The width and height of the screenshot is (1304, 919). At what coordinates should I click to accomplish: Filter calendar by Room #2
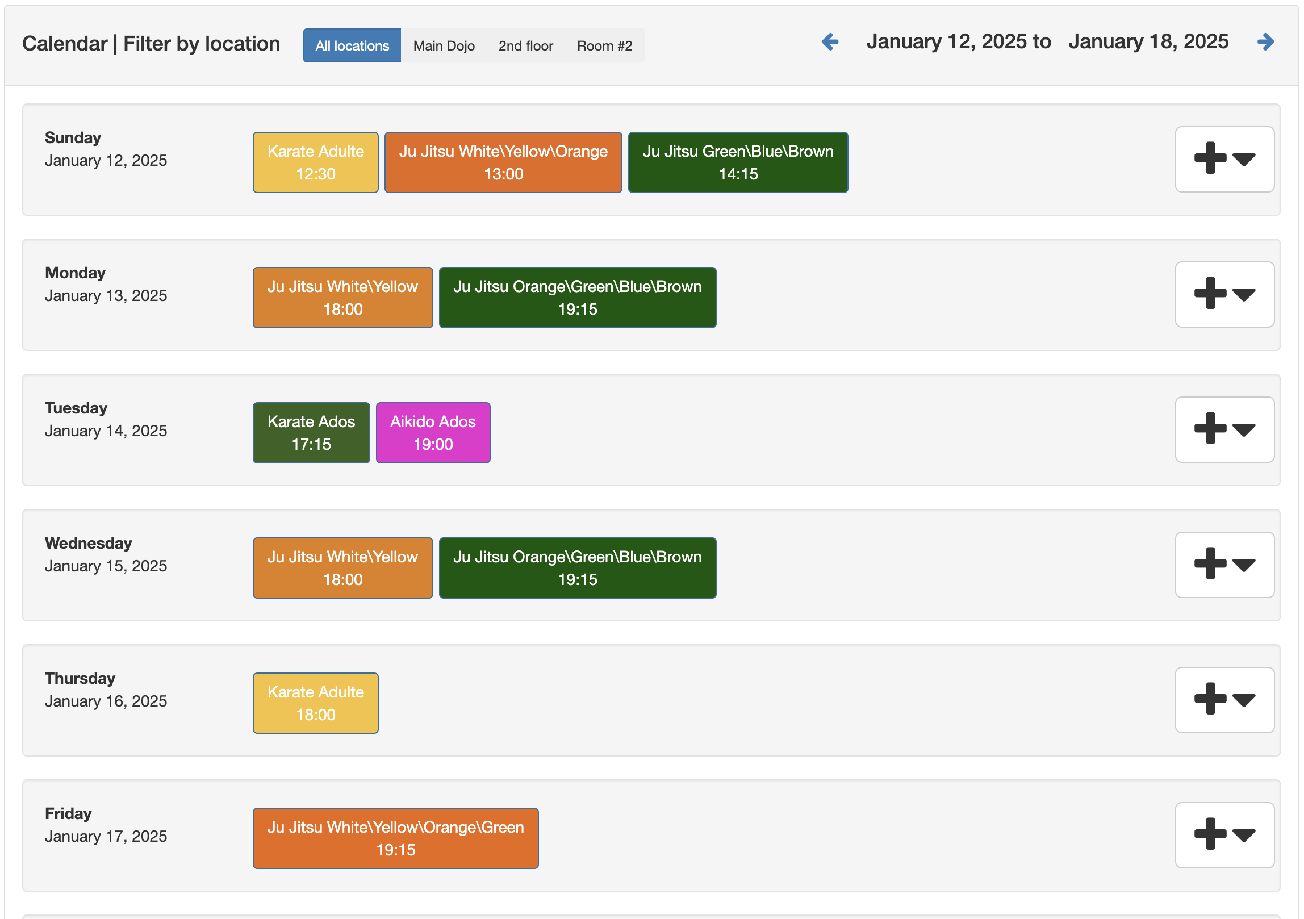(604, 45)
